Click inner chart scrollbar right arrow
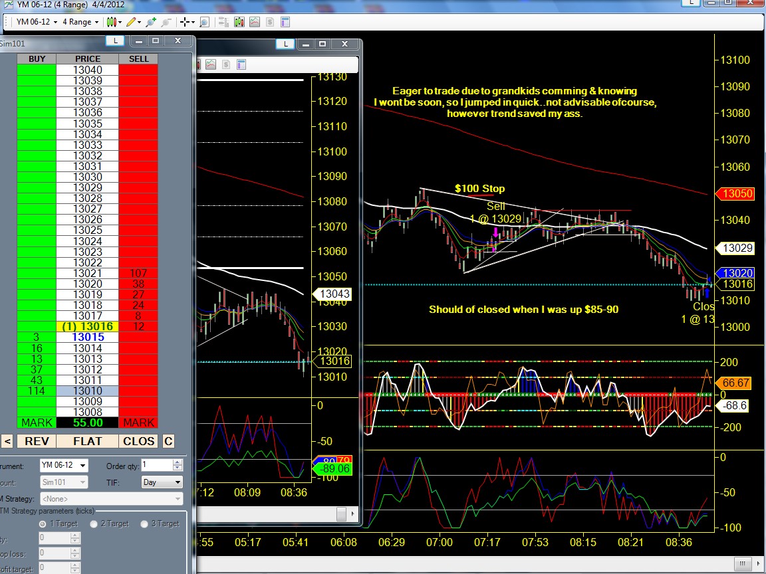 [352, 514]
